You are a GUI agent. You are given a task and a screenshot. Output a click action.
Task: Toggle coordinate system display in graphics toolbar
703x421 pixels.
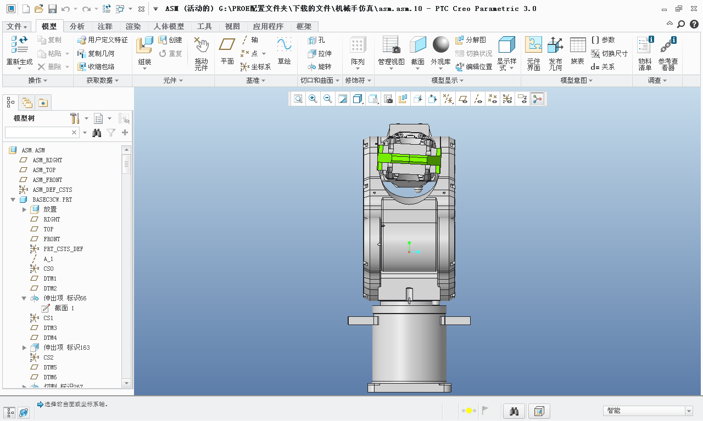pyautogui.click(x=507, y=99)
